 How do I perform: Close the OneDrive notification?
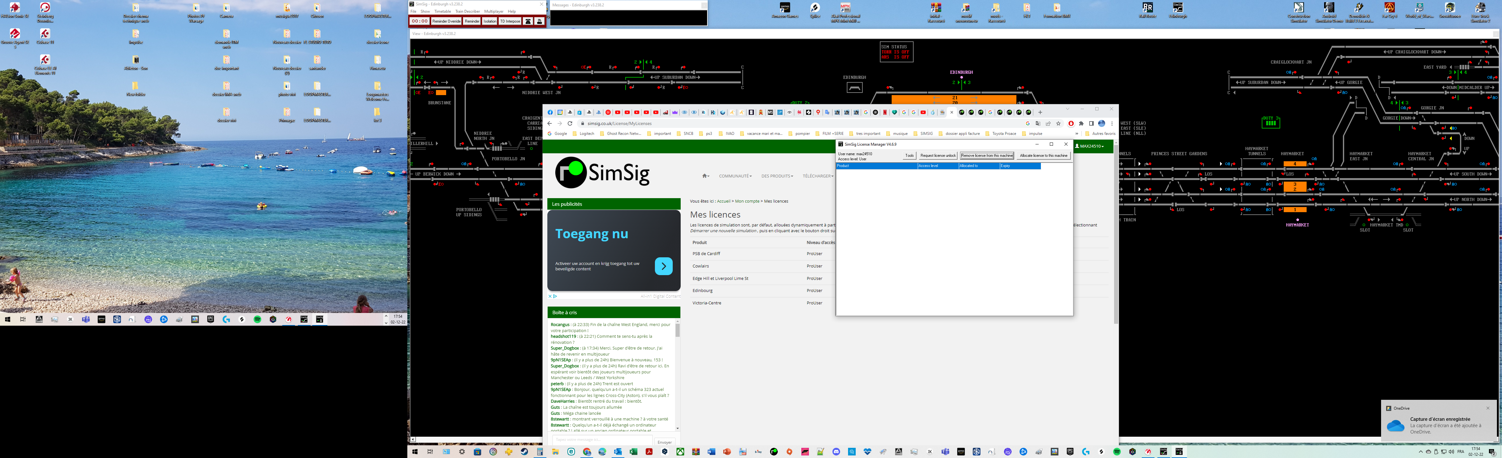(x=1487, y=408)
